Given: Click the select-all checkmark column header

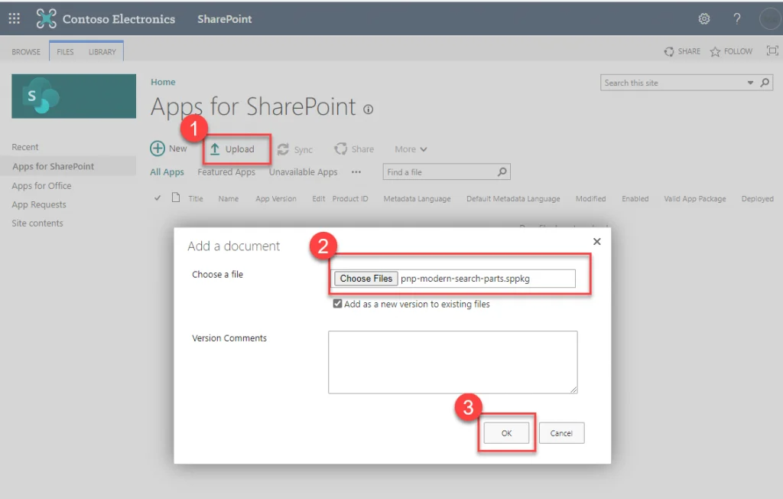Looking at the screenshot, I should tap(158, 198).
